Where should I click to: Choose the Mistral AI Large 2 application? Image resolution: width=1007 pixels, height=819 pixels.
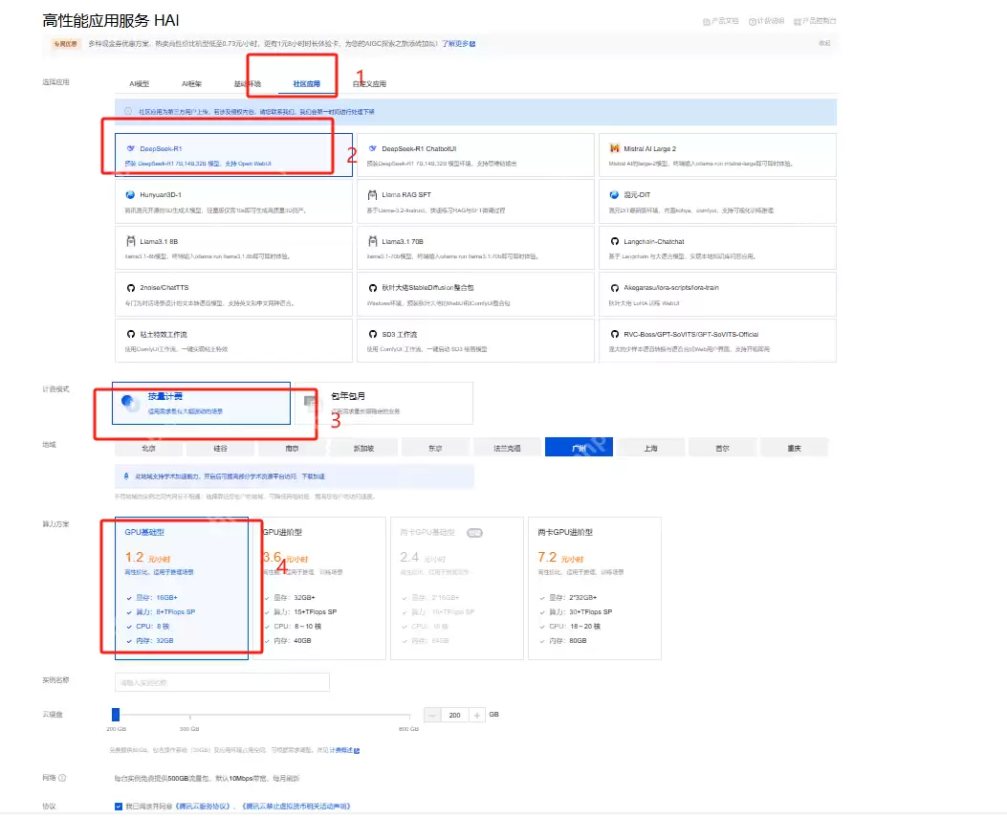tap(717, 155)
